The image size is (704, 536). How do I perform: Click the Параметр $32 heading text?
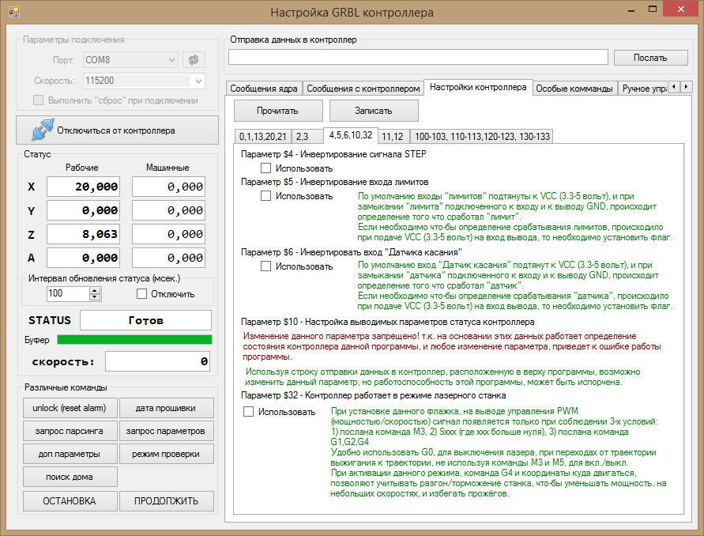(373, 395)
